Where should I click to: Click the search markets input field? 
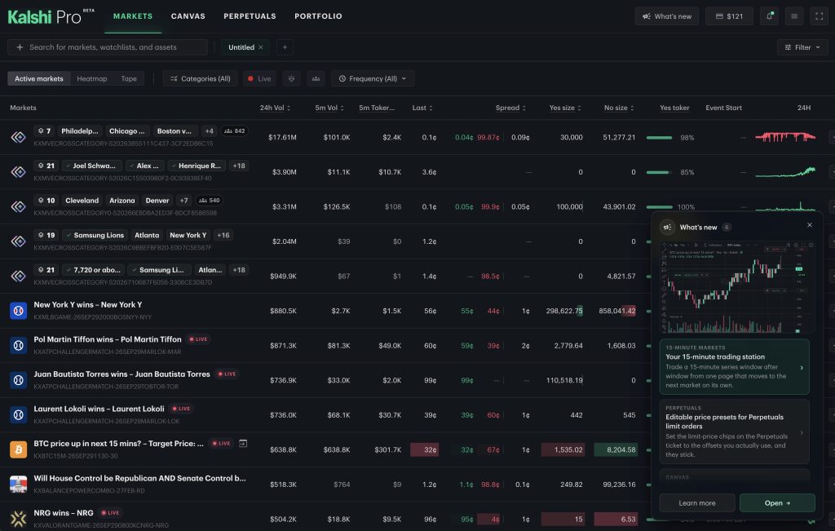click(108, 47)
